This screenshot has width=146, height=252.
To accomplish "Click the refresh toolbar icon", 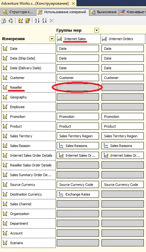I will 11,21.
